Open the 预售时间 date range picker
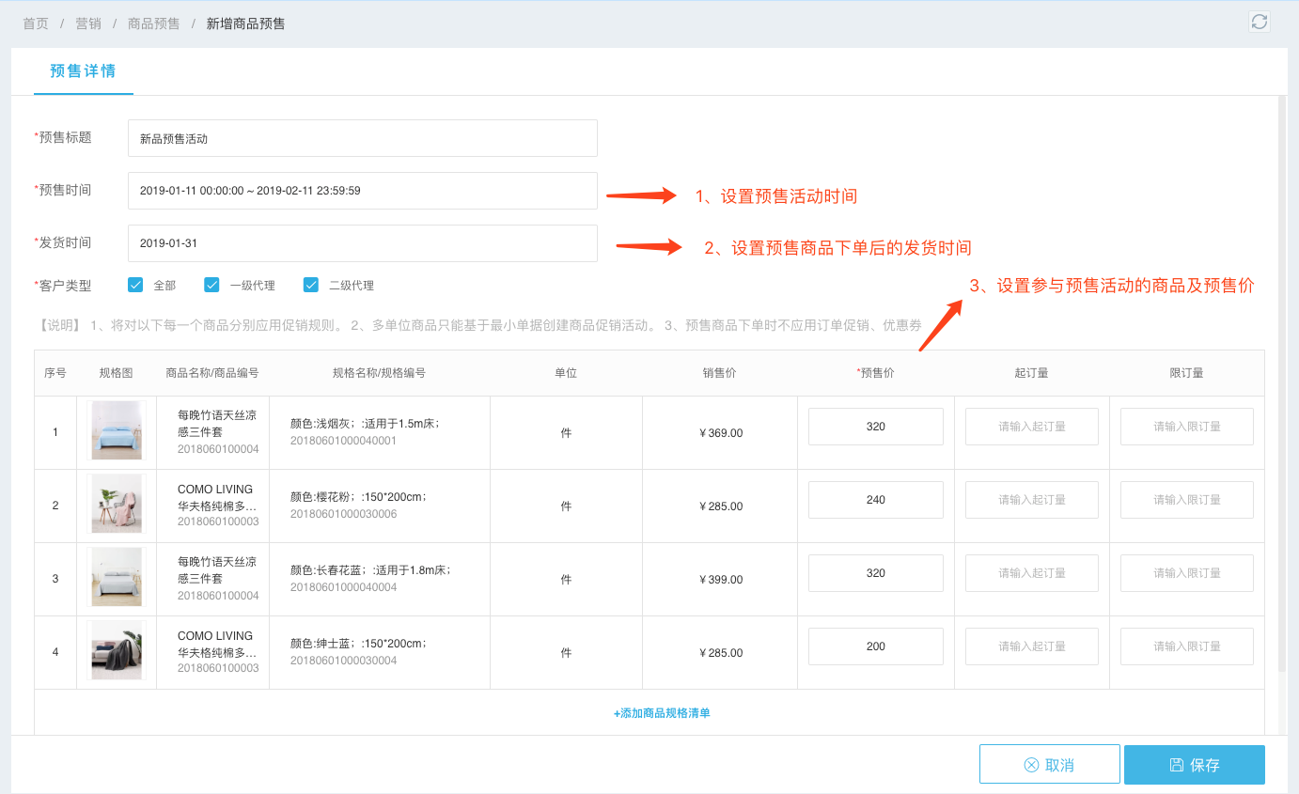Screen dimensions: 1299x794 (362, 191)
